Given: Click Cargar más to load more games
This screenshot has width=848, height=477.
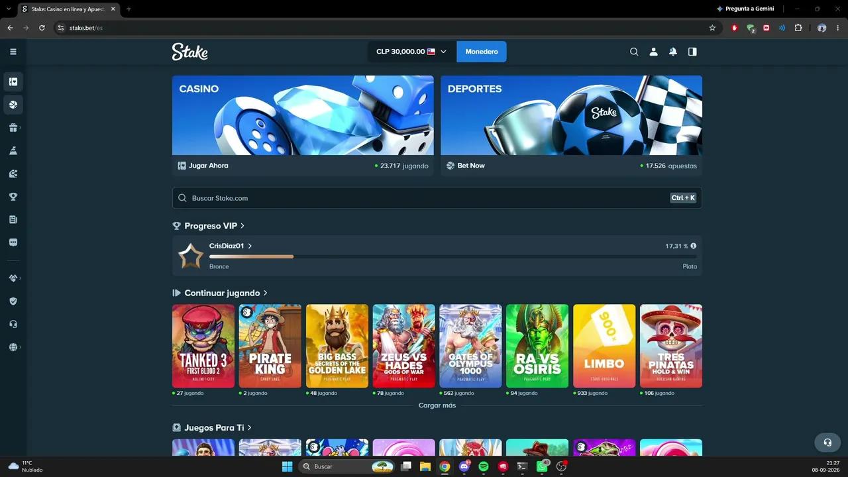Looking at the screenshot, I should tap(437, 405).
